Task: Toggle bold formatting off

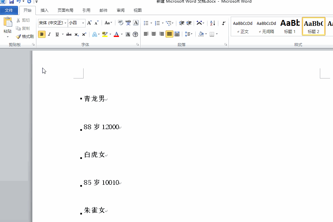Action: tap(42, 34)
